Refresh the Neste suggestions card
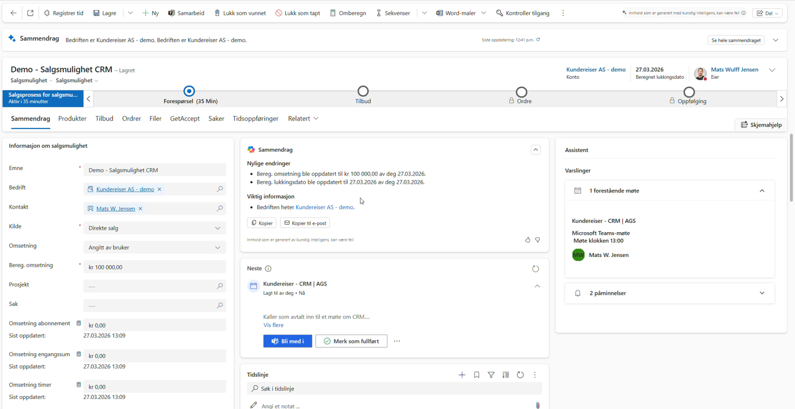 point(535,269)
